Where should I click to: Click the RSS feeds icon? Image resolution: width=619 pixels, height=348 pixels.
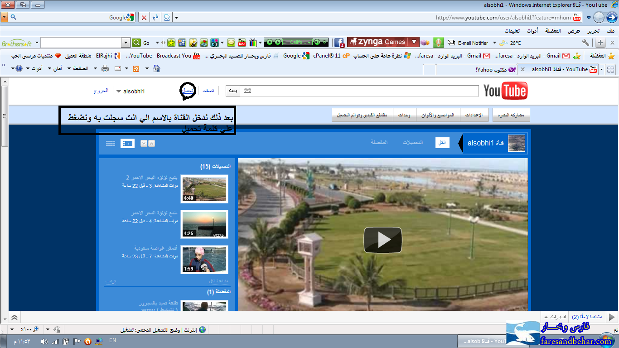pyautogui.click(x=135, y=69)
